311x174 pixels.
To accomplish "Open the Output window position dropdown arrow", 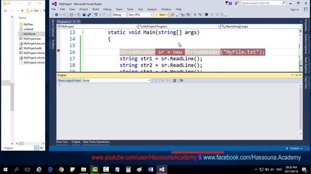I will (293, 75).
